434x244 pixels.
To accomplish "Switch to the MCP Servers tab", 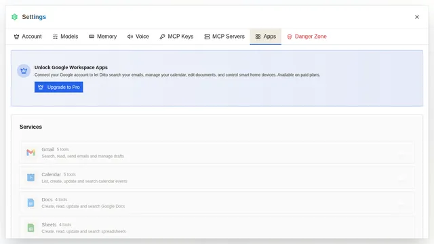I will click(224, 37).
